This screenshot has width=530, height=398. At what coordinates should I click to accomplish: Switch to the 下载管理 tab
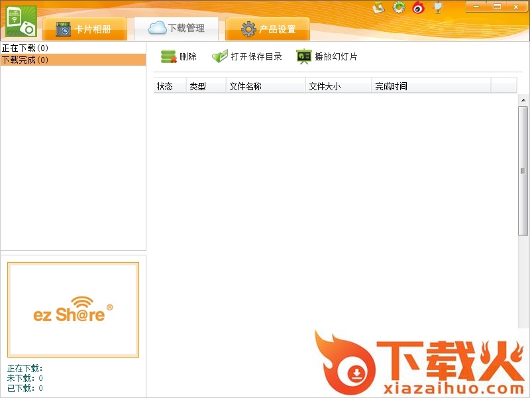coord(176,28)
